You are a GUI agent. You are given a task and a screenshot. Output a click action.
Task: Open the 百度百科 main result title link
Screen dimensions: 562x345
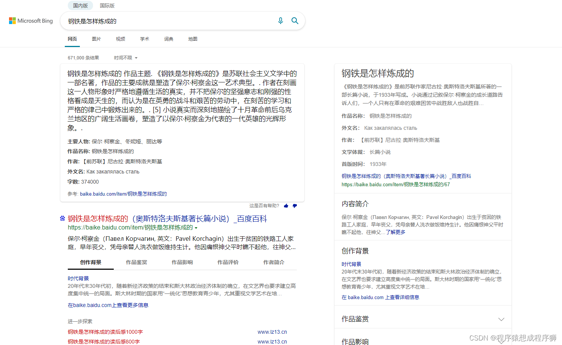[167, 219]
